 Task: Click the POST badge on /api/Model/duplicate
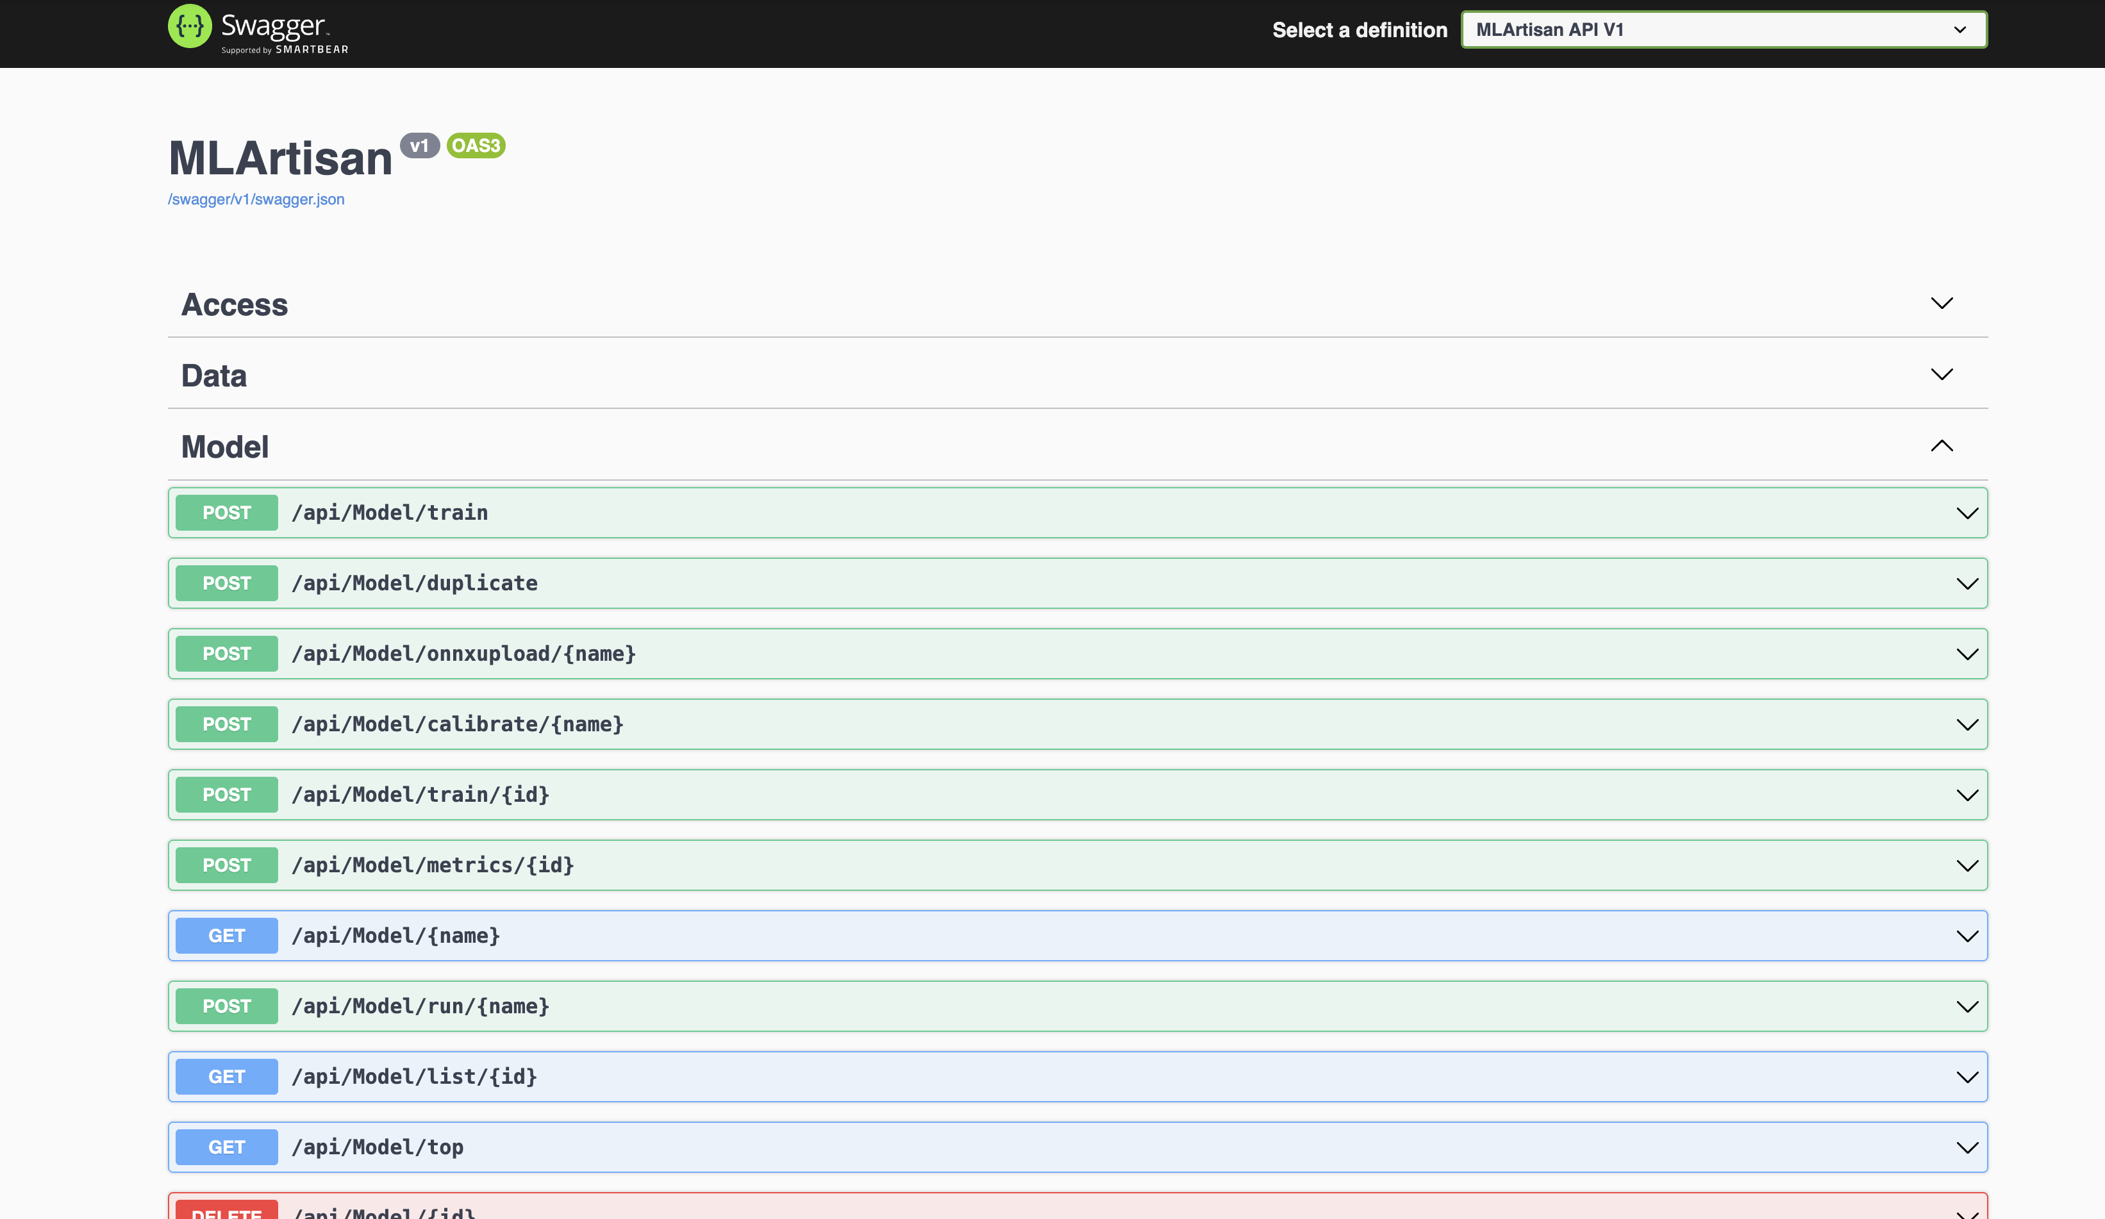pyautogui.click(x=226, y=583)
